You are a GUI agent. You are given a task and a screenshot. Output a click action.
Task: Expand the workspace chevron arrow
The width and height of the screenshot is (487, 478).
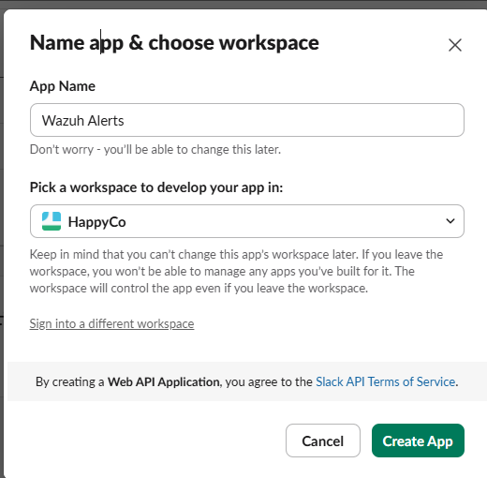(x=450, y=221)
